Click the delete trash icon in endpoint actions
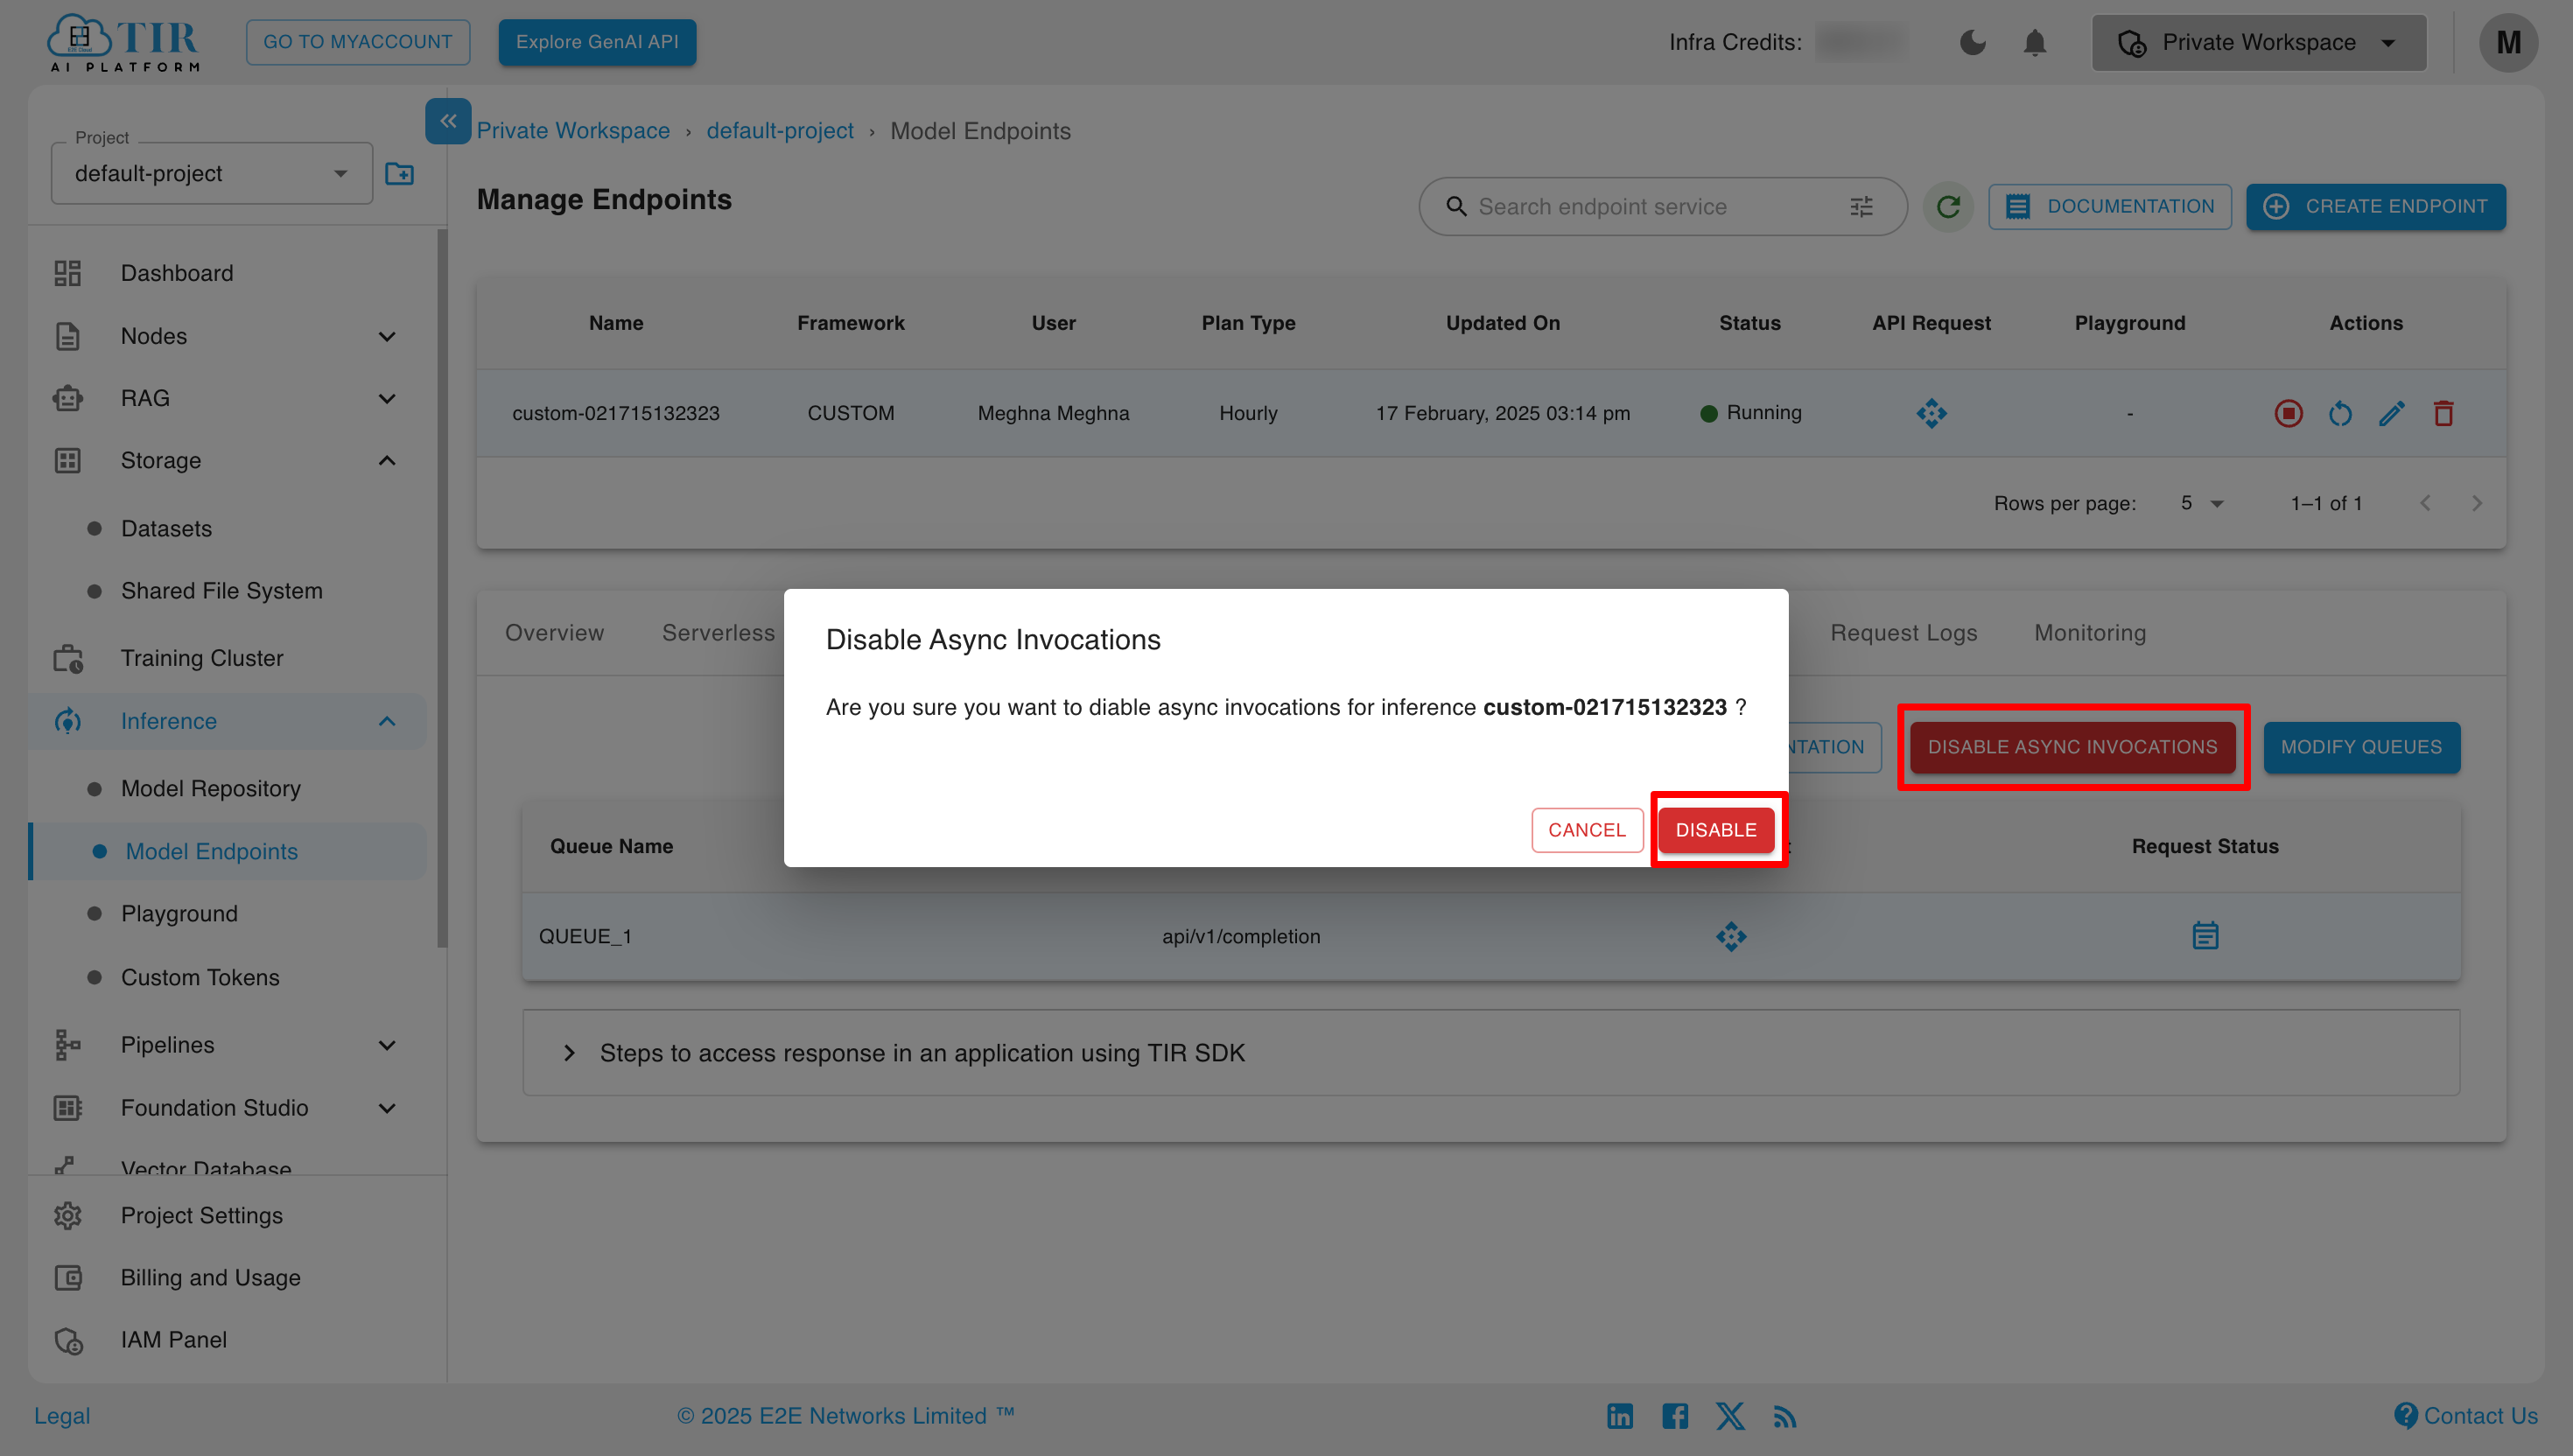 pyautogui.click(x=2444, y=412)
